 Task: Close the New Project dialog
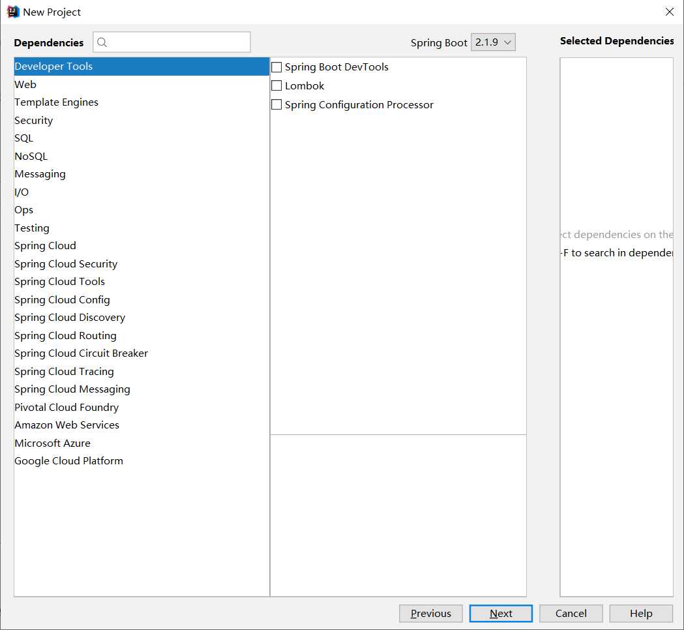tap(670, 12)
